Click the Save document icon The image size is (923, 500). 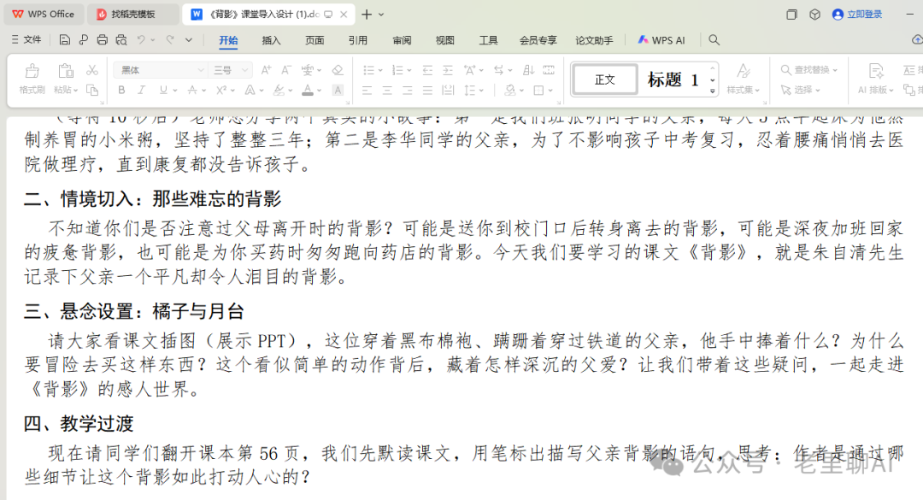click(x=65, y=40)
